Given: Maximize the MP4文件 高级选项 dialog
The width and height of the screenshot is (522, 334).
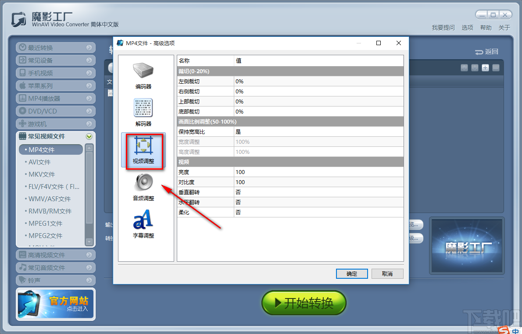Looking at the screenshot, I should tap(379, 43).
